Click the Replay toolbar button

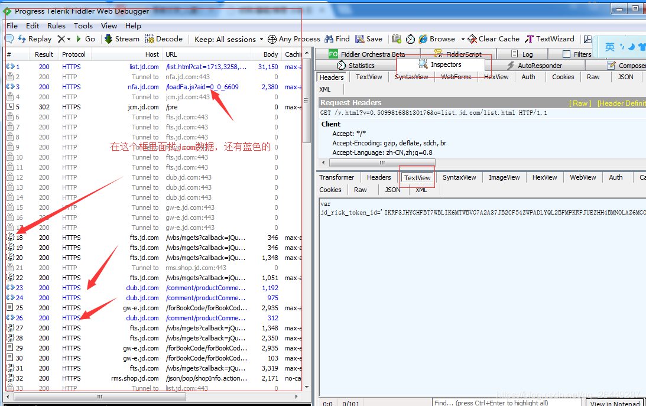(35, 39)
